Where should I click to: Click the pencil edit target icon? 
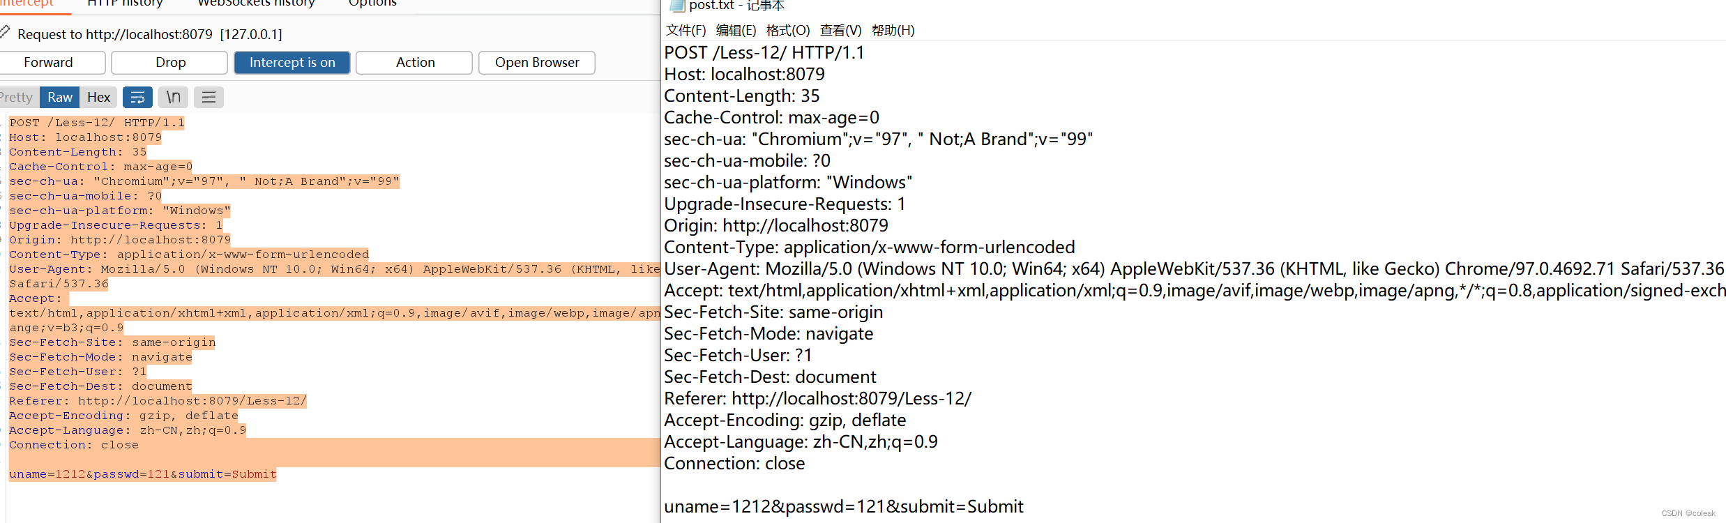(x=5, y=32)
